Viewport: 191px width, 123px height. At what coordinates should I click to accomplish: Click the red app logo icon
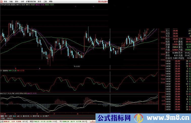click(1, 1)
